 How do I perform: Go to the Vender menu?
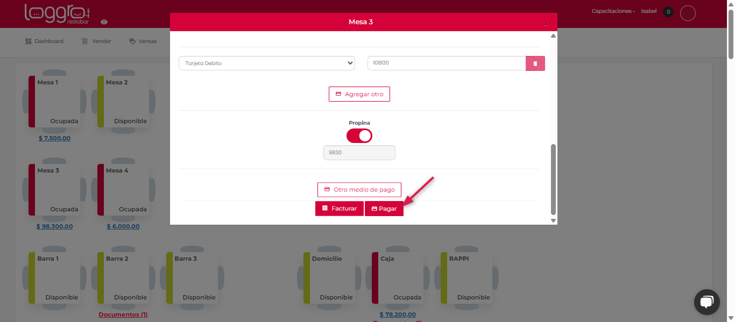tap(96, 41)
